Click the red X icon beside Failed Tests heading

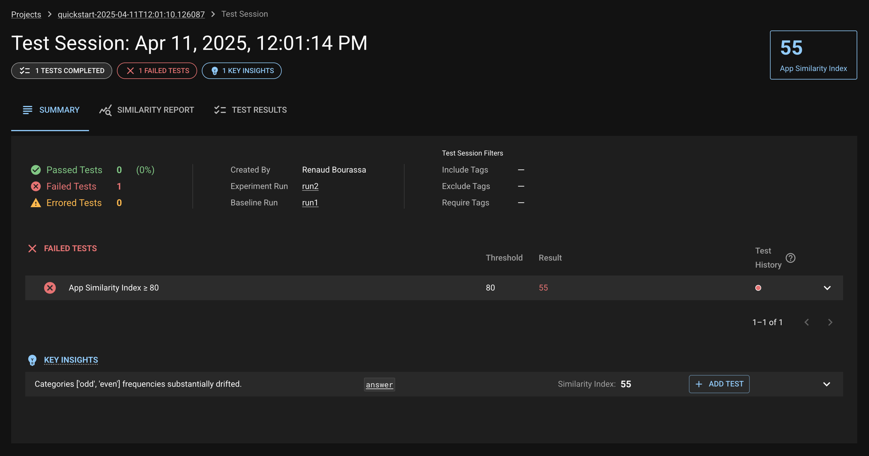tap(32, 248)
